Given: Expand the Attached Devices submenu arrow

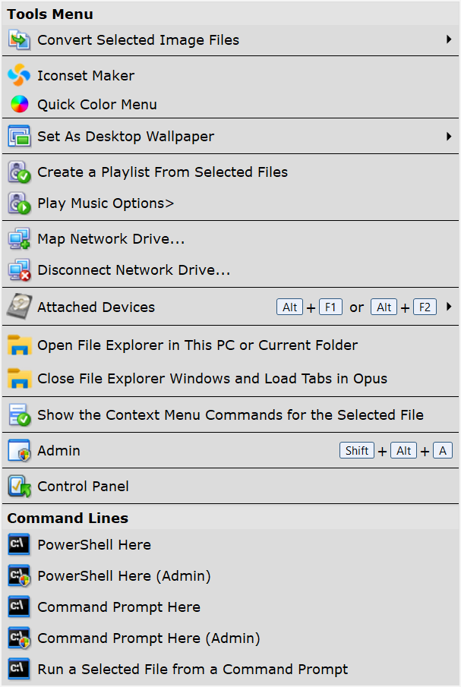Looking at the screenshot, I should point(449,307).
